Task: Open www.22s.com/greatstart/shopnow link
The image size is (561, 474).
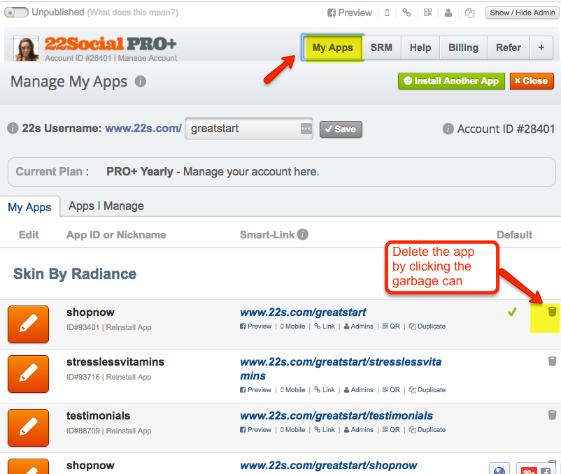Action: click(x=329, y=466)
